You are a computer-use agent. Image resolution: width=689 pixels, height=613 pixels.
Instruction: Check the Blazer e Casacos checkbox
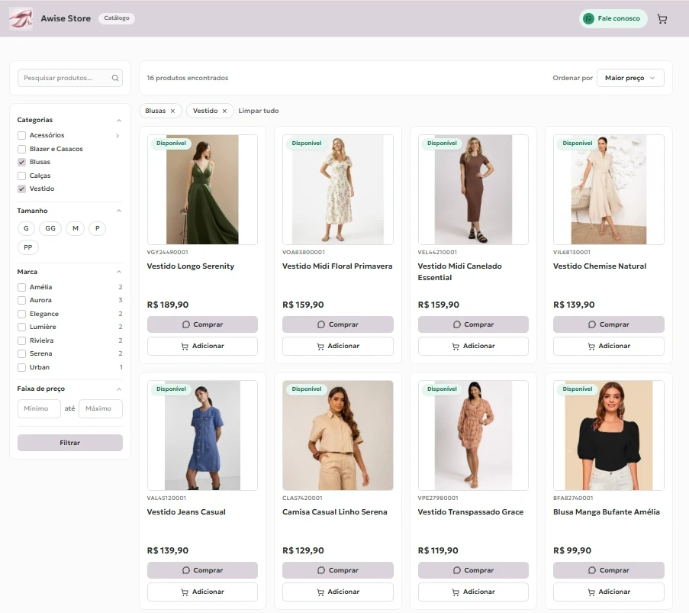click(x=21, y=149)
